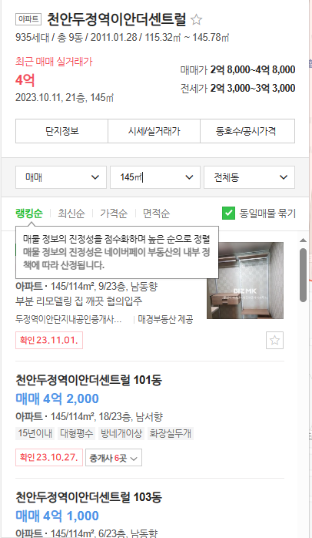Open the 전체동 building dropdown
Screen dimensions: 312x538
[250, 177]
